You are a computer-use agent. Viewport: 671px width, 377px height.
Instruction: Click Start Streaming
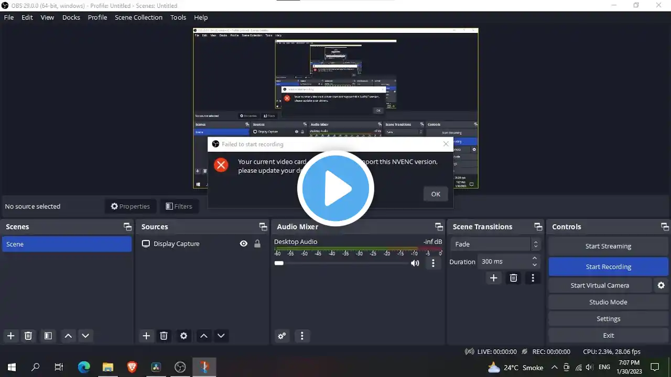pos(608,246)
